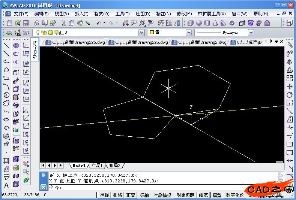Select the Multiline Text tool (A)

(6, 185)
